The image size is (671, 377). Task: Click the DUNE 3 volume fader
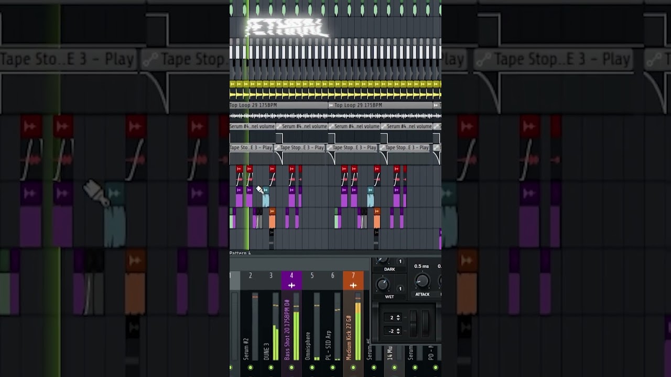pos(275,327)
